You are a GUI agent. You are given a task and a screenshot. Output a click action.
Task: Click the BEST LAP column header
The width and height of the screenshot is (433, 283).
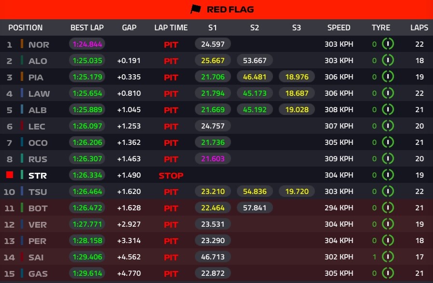coord(87,27)
